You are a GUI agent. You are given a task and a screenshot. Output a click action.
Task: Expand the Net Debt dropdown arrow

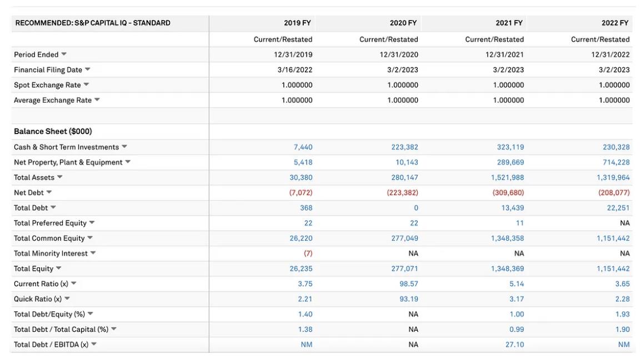click(49, 192)
